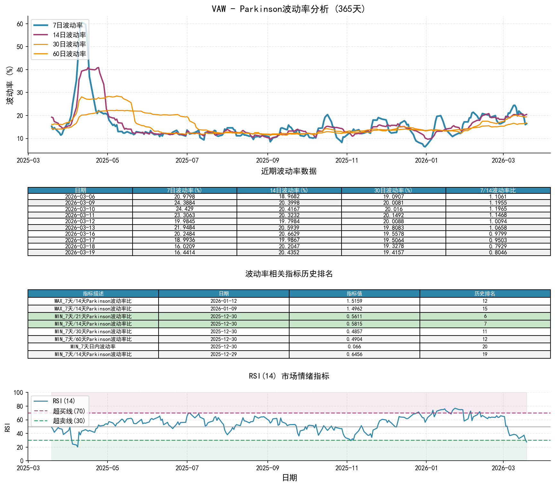This screenshot has height=486, width=555.
Task: Click the 超买线(70) legend entry
Action: (69, 411)
